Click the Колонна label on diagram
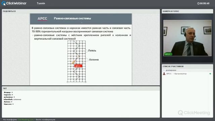This screenshot has height=121, width=215. 94,59
